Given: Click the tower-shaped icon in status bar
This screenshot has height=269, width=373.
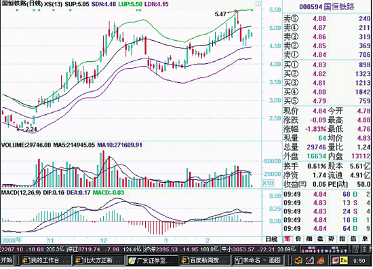Looking at the screenshot, I should tap(356, 249).
